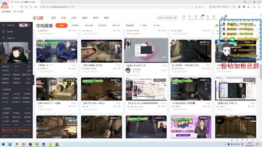Click the 客户端打开 button in sidebar
Screen dimensions: 262x147
[9, 130]
